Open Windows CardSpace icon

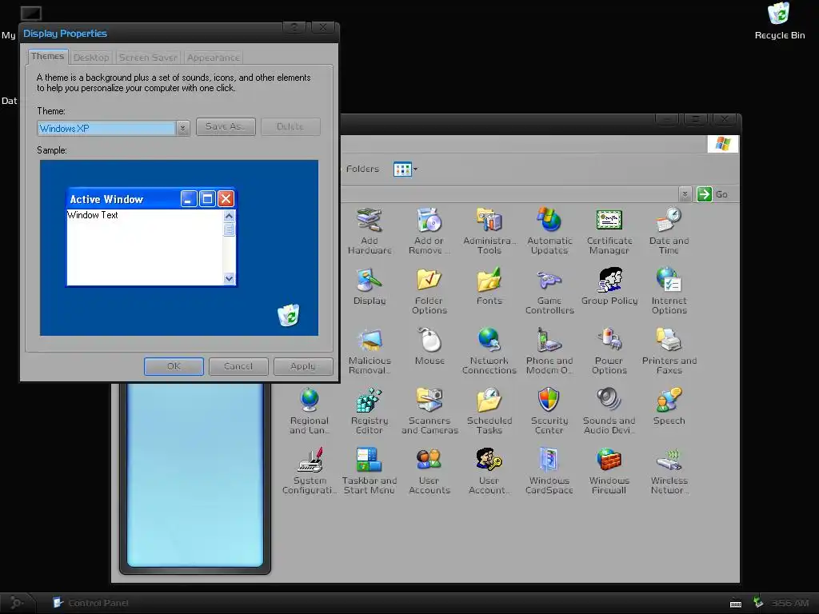(549, 470)
